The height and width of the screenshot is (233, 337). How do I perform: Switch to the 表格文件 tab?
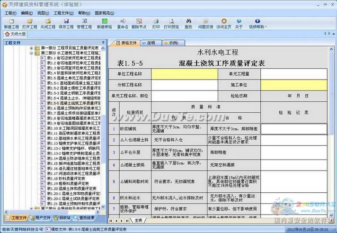click(126, 43)
